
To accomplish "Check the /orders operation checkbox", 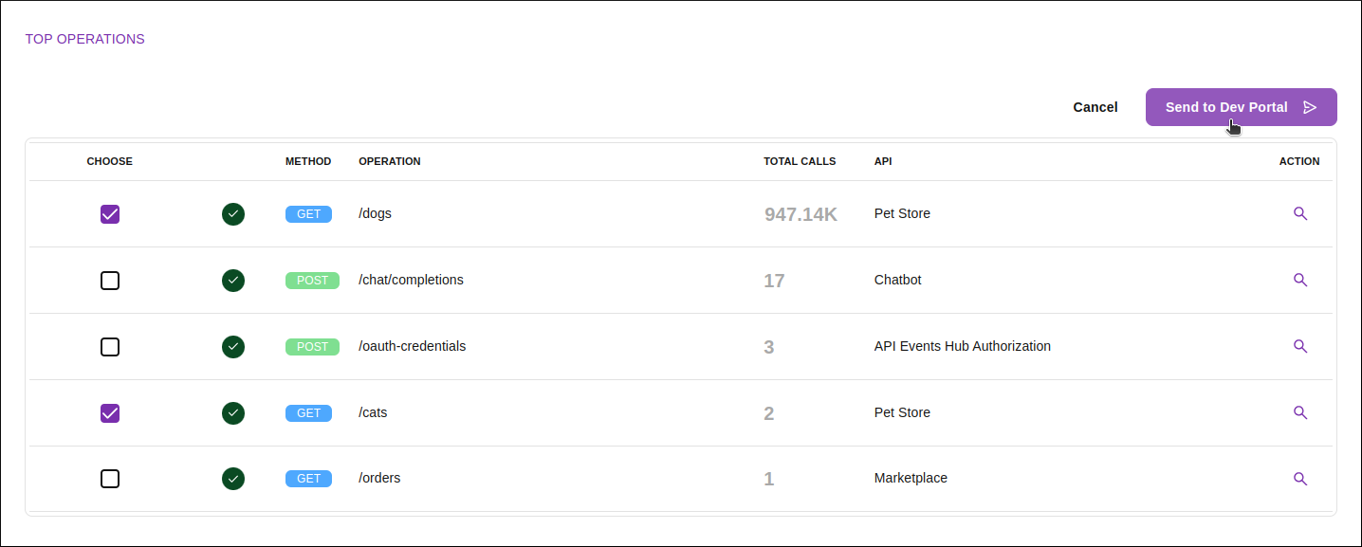I will coord(110,479).
